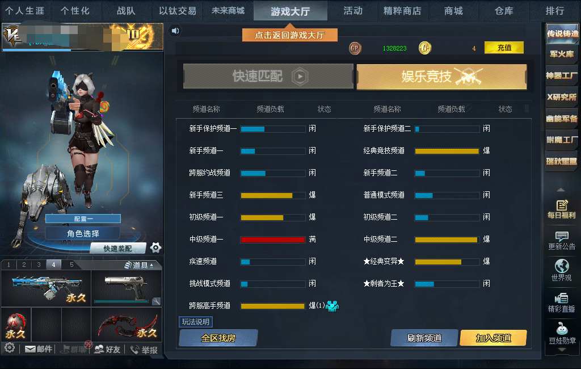Open the bottom-left settings gear
The height and width of the screenshot is (369, 581).
10,348
